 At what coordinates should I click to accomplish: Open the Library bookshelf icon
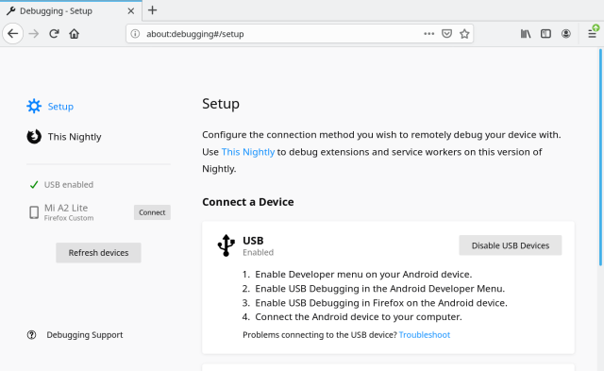526,34
